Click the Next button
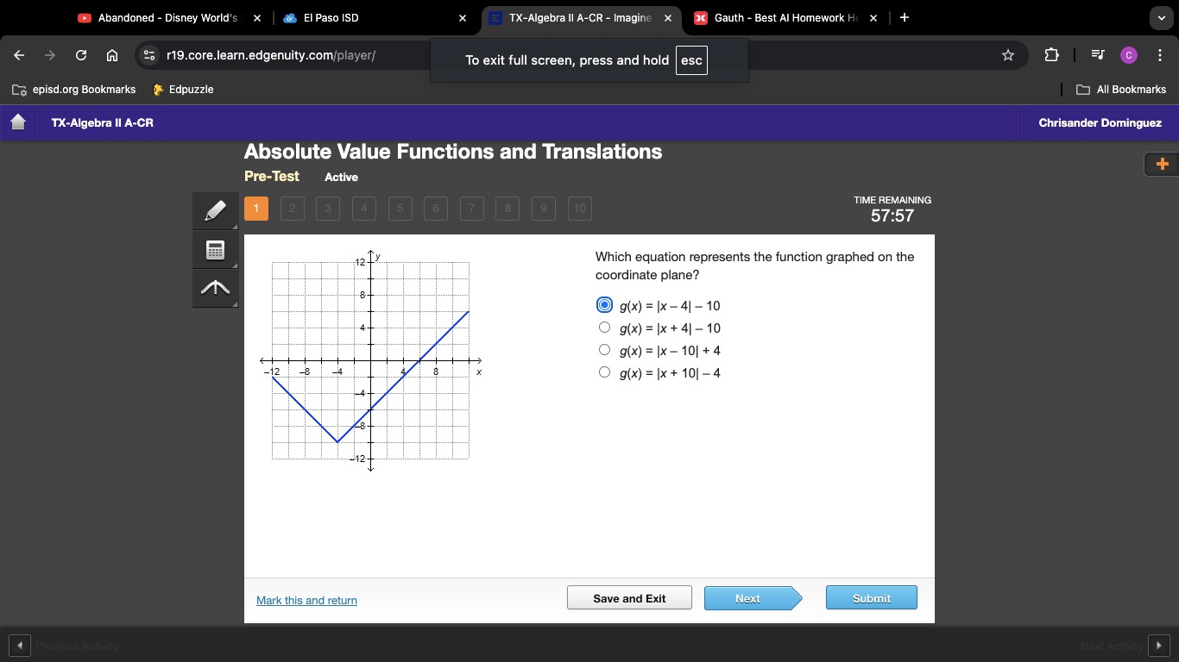 coord(753,598)
